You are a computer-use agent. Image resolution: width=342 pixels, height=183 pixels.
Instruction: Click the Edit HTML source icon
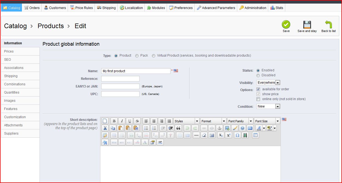pos(250,128)
